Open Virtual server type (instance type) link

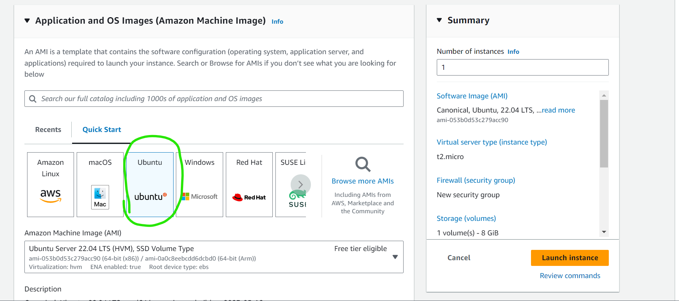pos(492,142)
